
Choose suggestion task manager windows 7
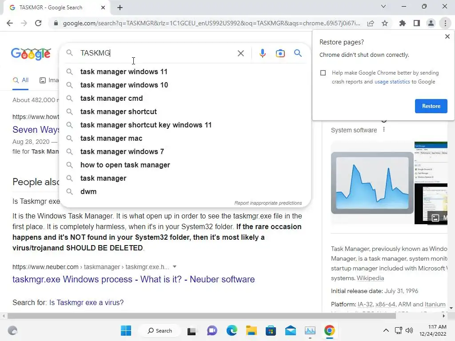[x=185, y=152]
